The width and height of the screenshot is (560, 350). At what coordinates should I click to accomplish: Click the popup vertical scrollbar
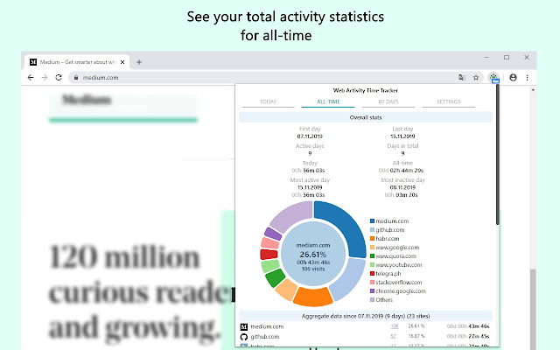[x=498, y=156]
